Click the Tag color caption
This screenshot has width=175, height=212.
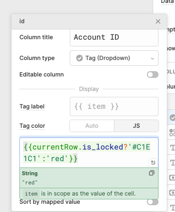(32, 126)
